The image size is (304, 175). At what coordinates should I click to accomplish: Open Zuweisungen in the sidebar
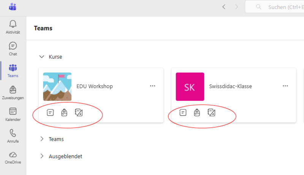click(13, 92)
